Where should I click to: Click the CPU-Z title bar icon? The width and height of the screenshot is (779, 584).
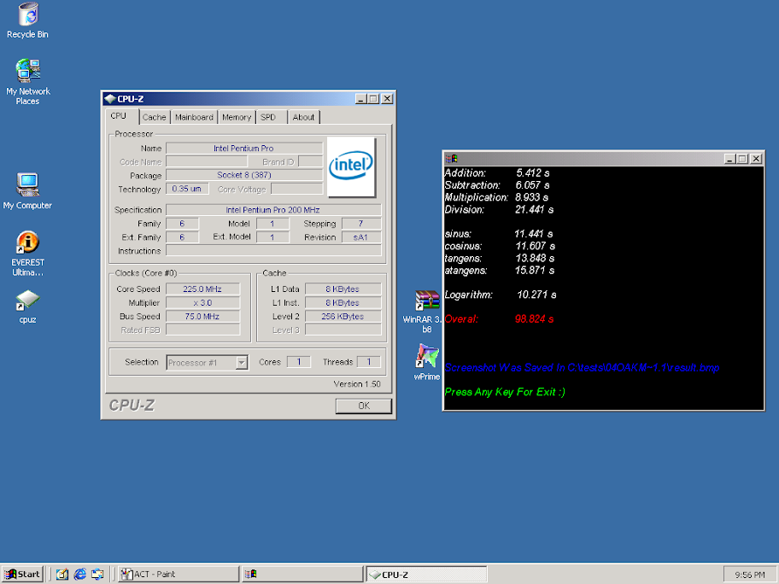click(x=110, y=99)
